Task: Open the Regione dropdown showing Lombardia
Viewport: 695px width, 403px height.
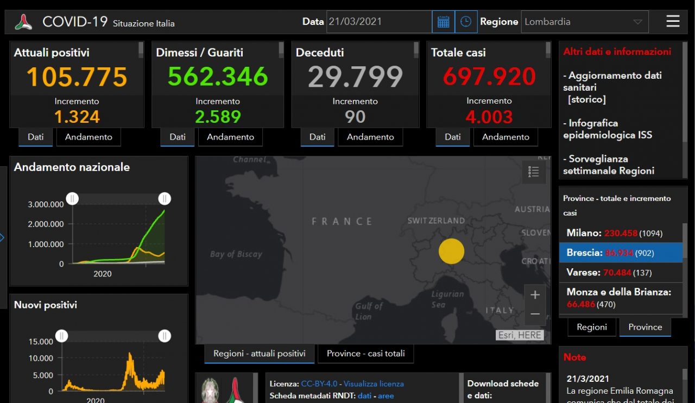Action: pyautogui.click(x=584, y=22)
